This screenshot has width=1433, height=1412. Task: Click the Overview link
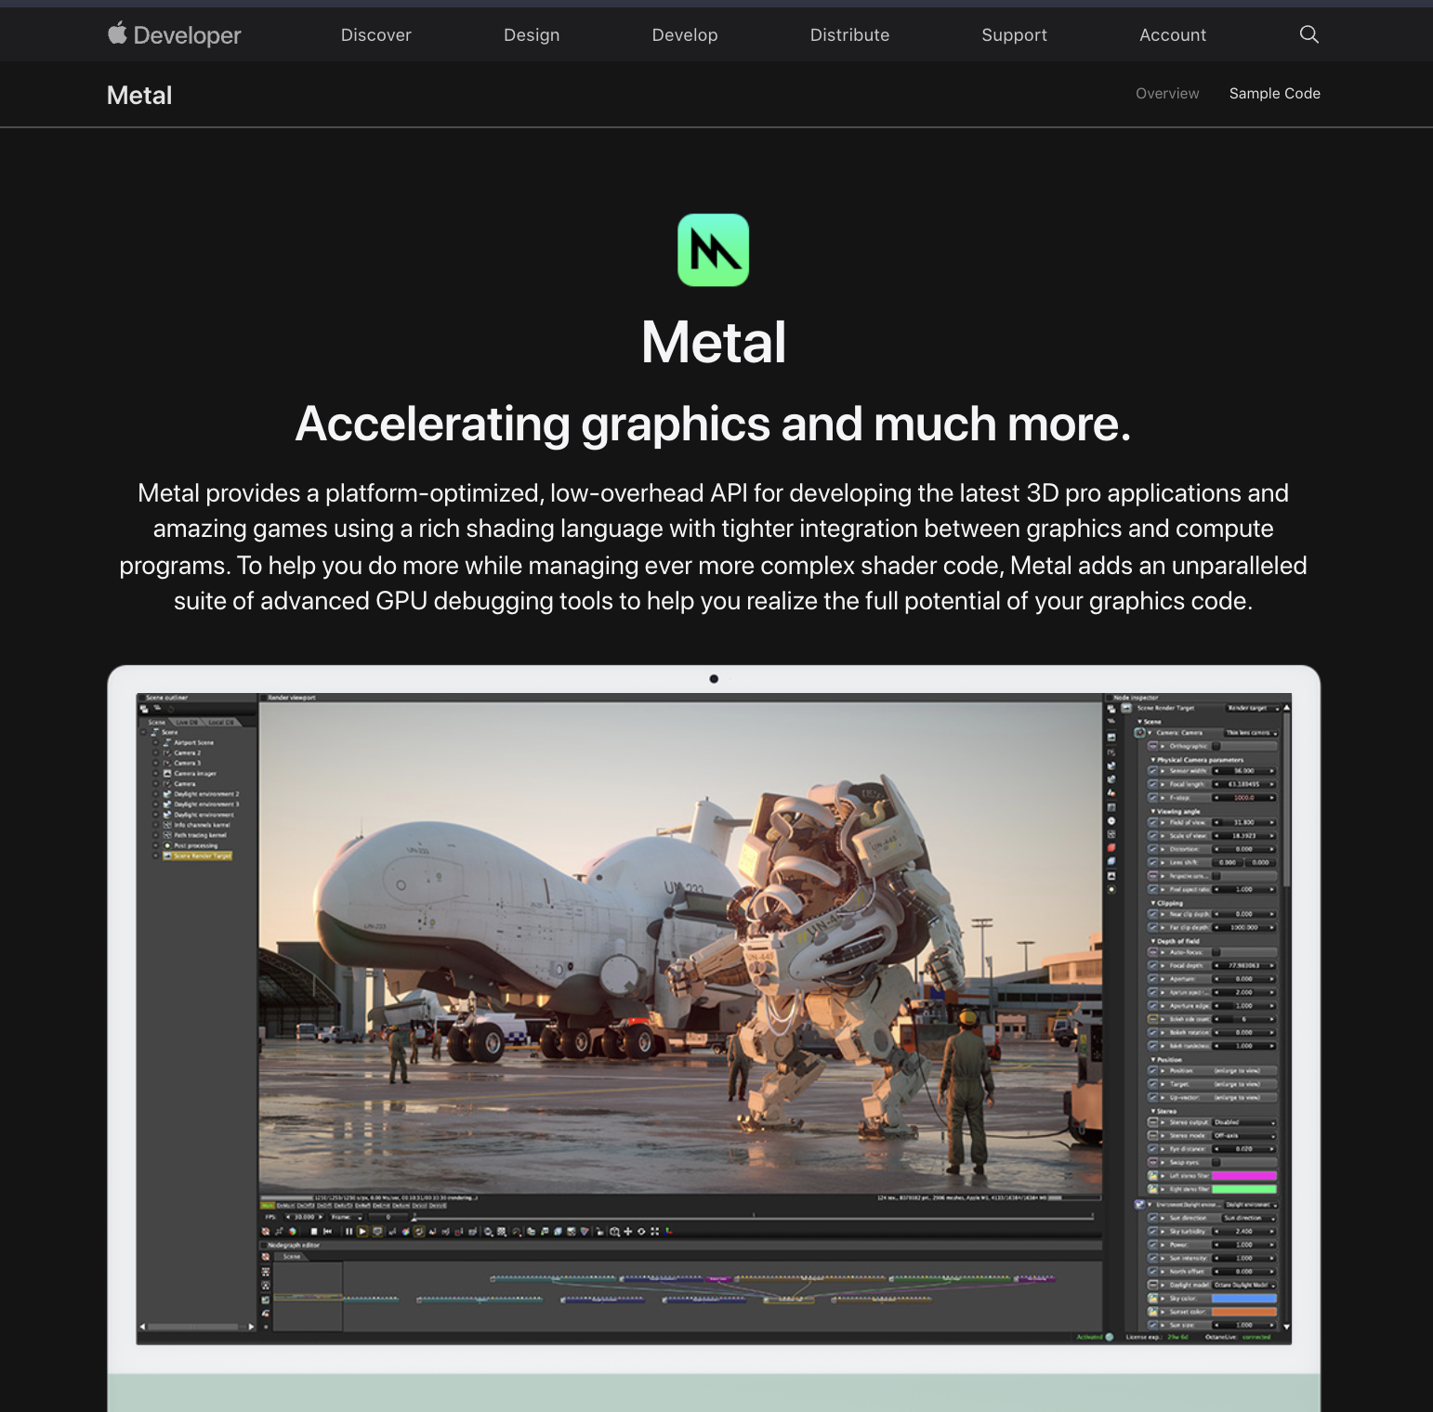tap(1167, 94)
